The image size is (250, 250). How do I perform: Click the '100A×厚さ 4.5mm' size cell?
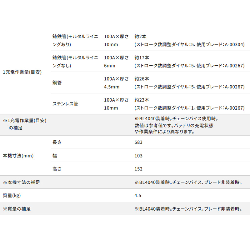tap(116, 83)
